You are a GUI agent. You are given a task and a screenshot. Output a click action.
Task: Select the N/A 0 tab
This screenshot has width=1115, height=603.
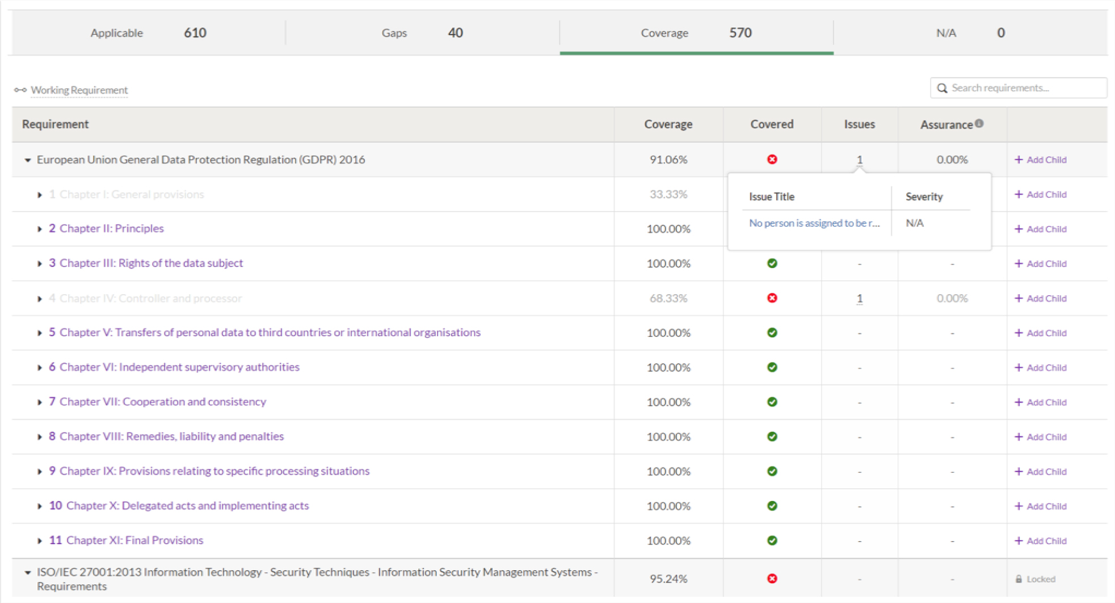[x=970, y=33]
